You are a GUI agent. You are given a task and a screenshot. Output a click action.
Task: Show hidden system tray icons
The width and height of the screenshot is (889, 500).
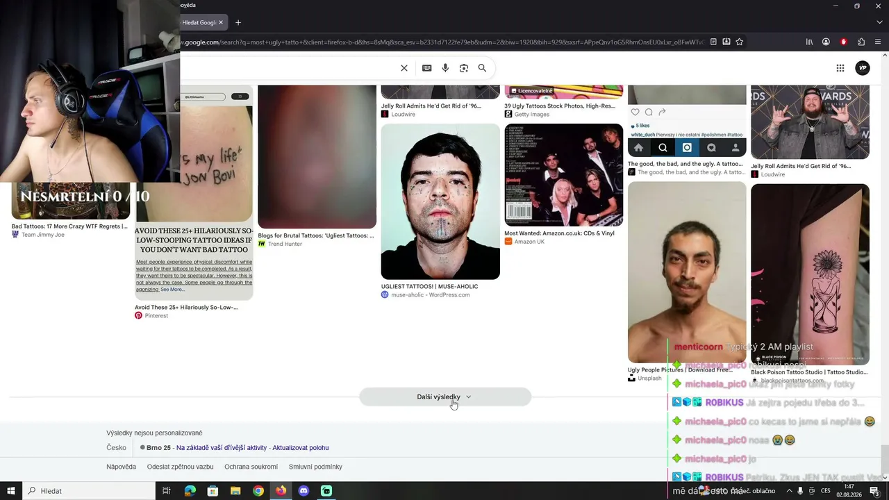pyautogui.click(x=789, y=491)
